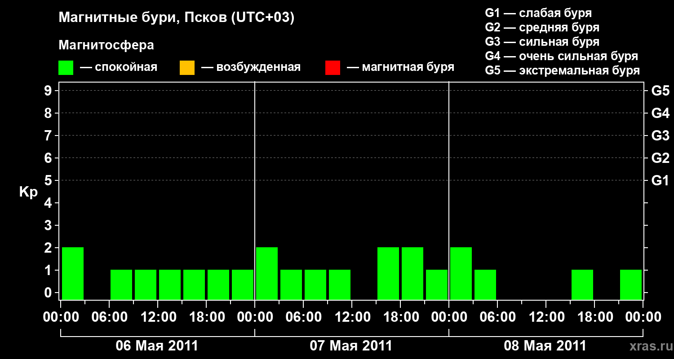This screenshot has width=674, height=359.
Task: Click the Kp 2 bar at 00:00–03:00, 07 Мая
Action: 267,273
